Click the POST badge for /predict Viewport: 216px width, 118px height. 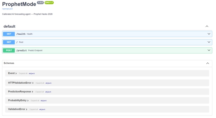9,50
